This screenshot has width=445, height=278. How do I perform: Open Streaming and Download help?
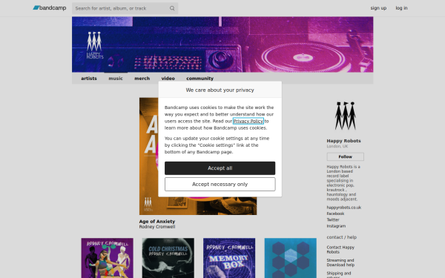tap(340, 262)
